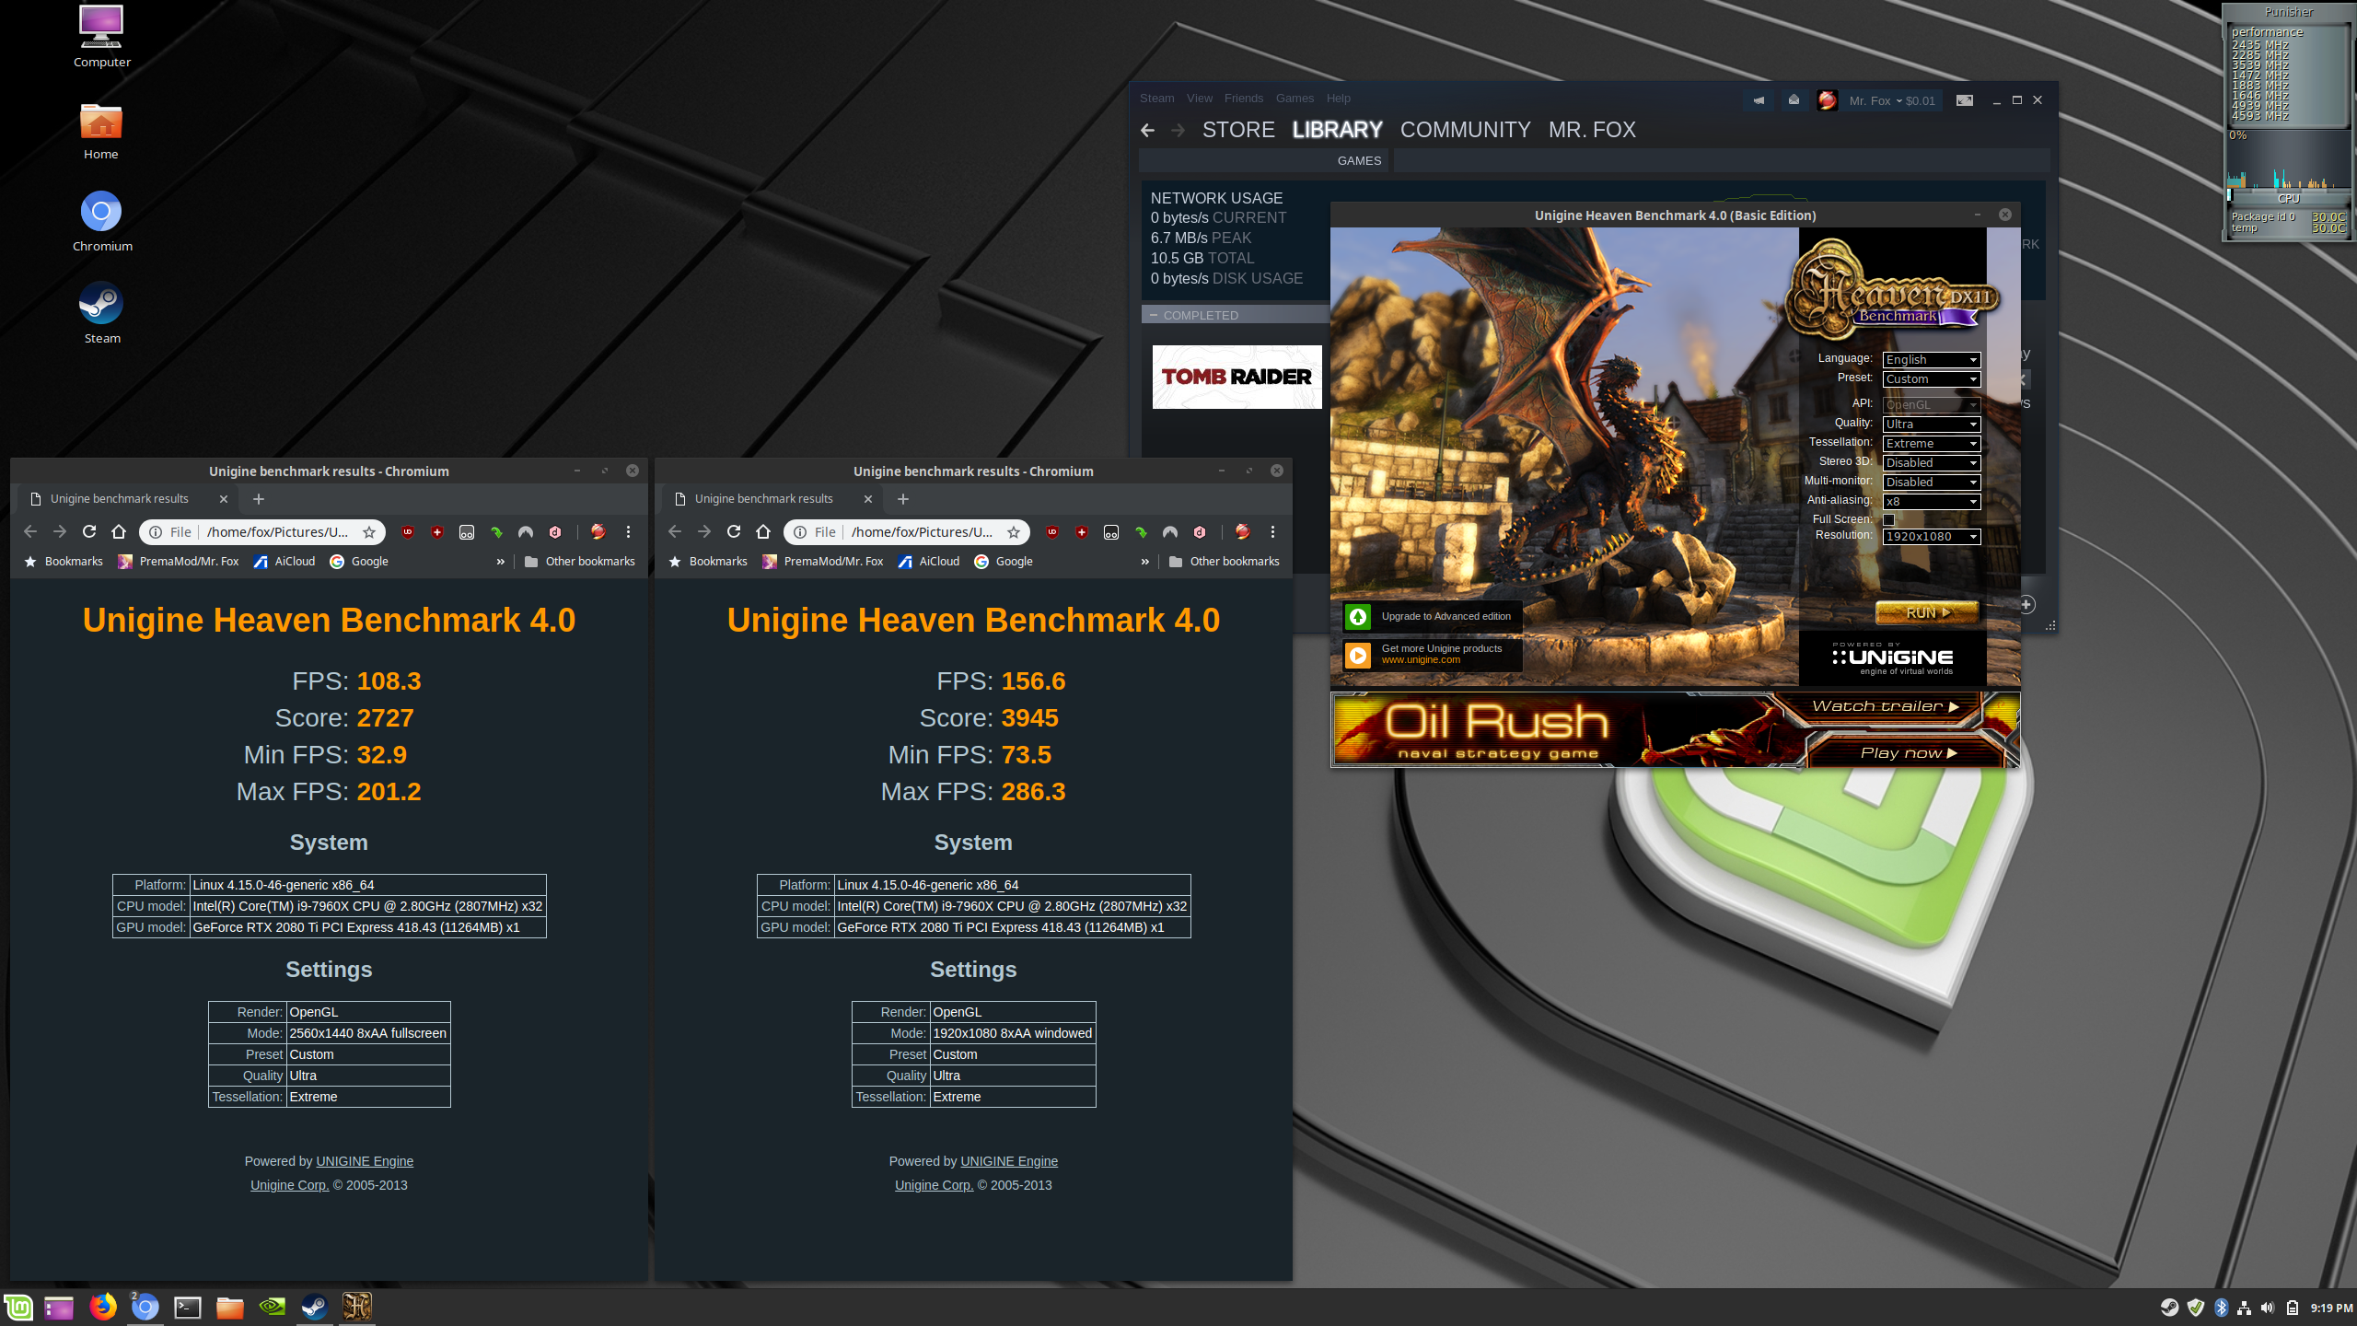Reload page in left Chromium window
The image size is (2357, 1326).
(x=89, y=531)
